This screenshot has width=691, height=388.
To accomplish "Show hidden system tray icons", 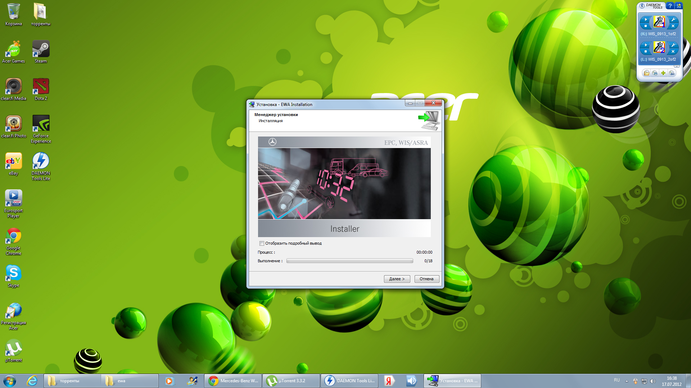I will 627,381.
